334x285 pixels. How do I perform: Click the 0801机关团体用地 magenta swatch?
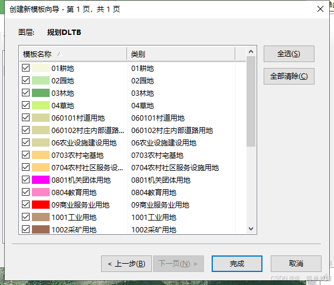(41, 180)
